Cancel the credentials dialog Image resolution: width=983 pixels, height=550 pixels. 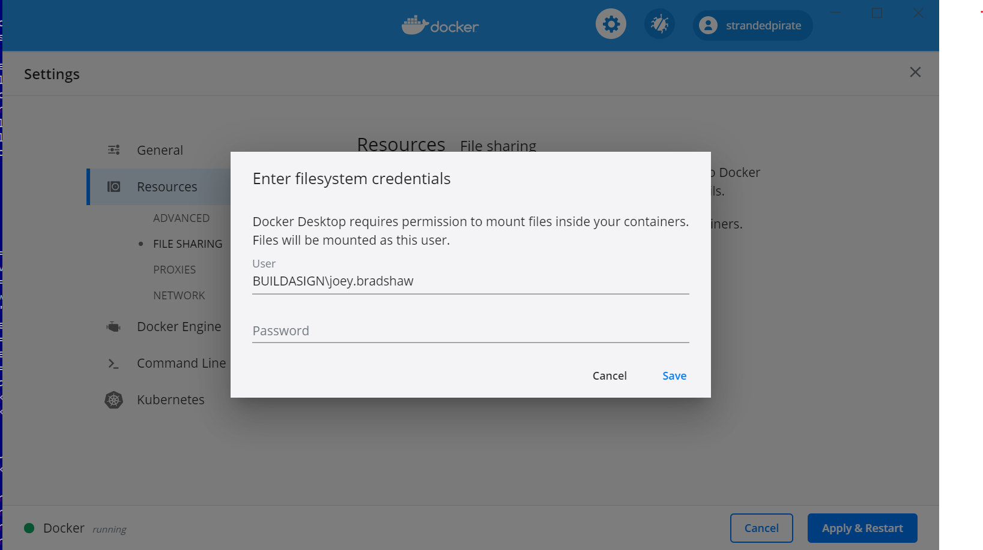click(x=609, y=375)
